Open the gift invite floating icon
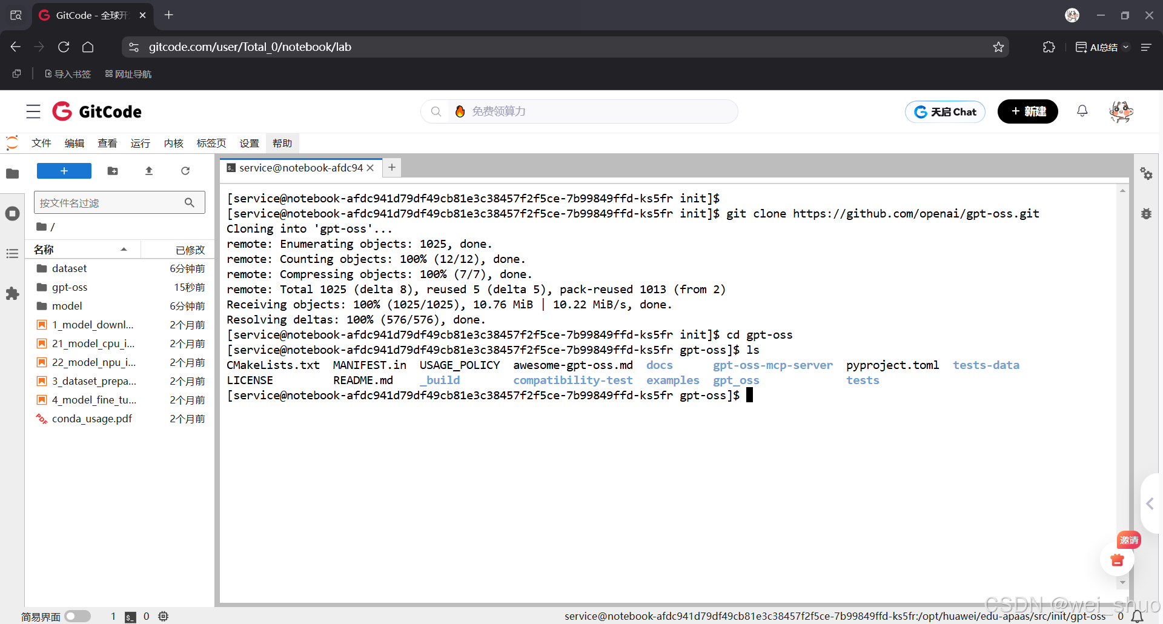The height and width of the screenshot is (624, 1163). click(1117, 560)
